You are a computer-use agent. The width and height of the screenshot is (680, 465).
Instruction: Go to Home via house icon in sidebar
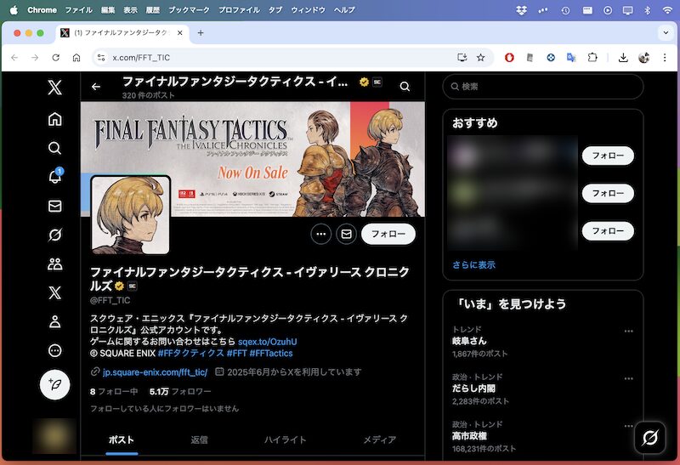pyautogui.click(x=54, y=118)
